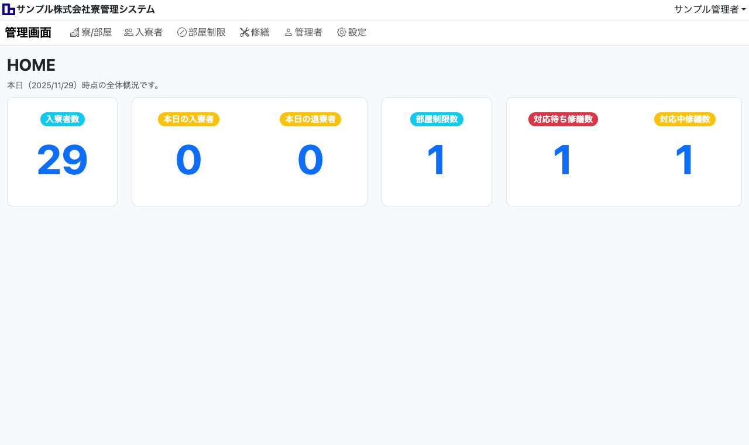Viewport: 749px width, 445px height.
Task: Click the 部屋制限数 badge
Action: pyautogui.click(x=437, y=119)
